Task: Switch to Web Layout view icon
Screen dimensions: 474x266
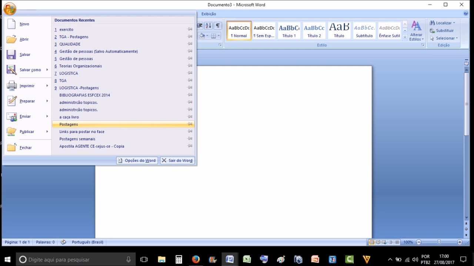Action: pos(384,242)
